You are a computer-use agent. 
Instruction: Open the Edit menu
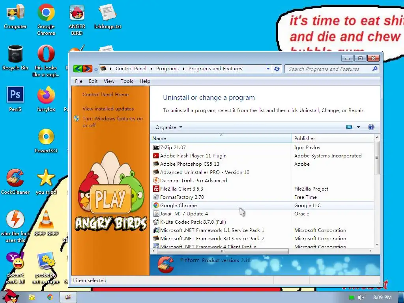click(93, 81)
